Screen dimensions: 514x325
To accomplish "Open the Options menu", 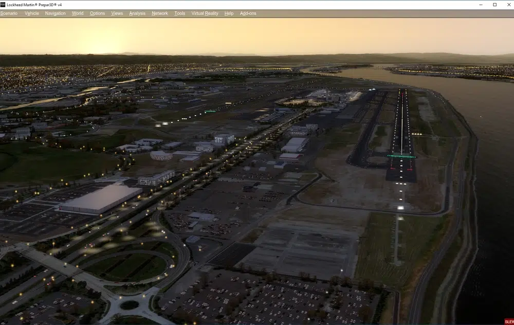I will (97, 13).
